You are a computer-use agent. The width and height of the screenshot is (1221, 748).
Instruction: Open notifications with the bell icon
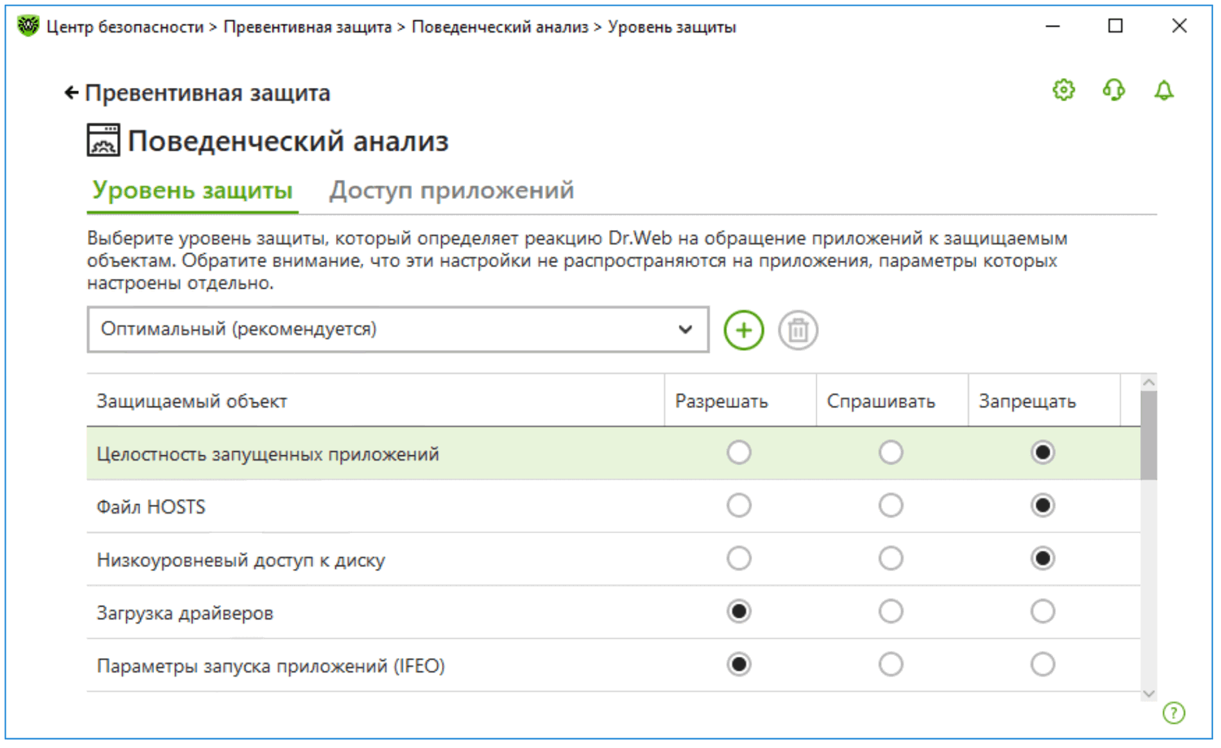click(1164, 90)
